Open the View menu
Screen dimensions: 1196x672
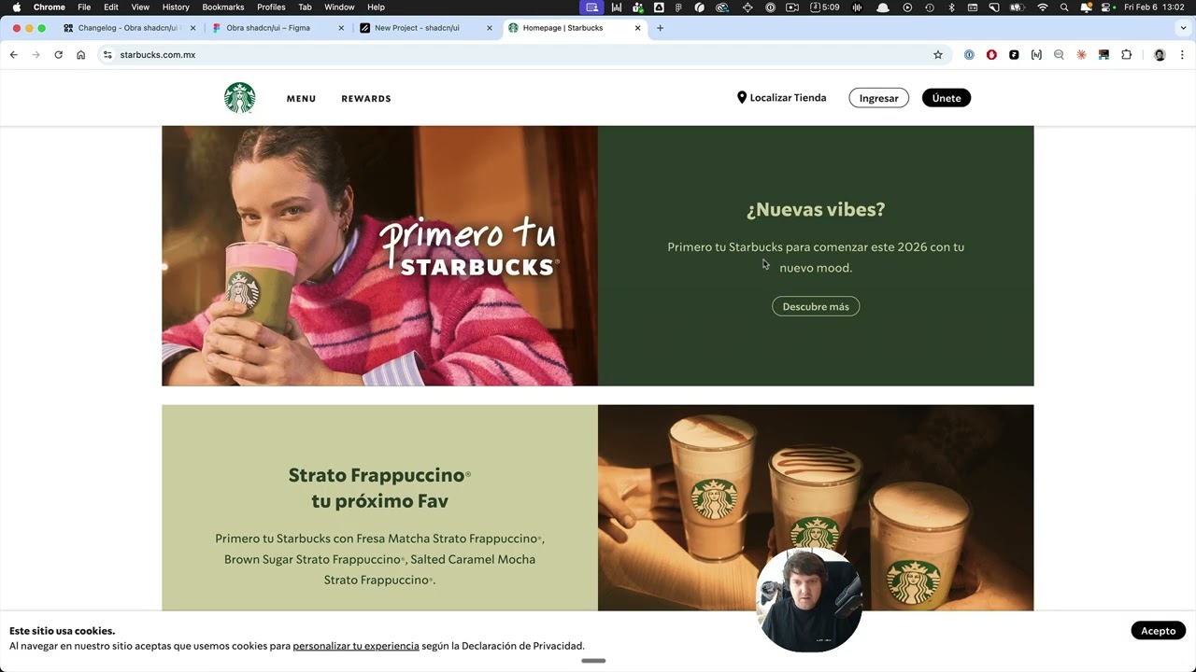pyautogui.click(x=140, y=7)
